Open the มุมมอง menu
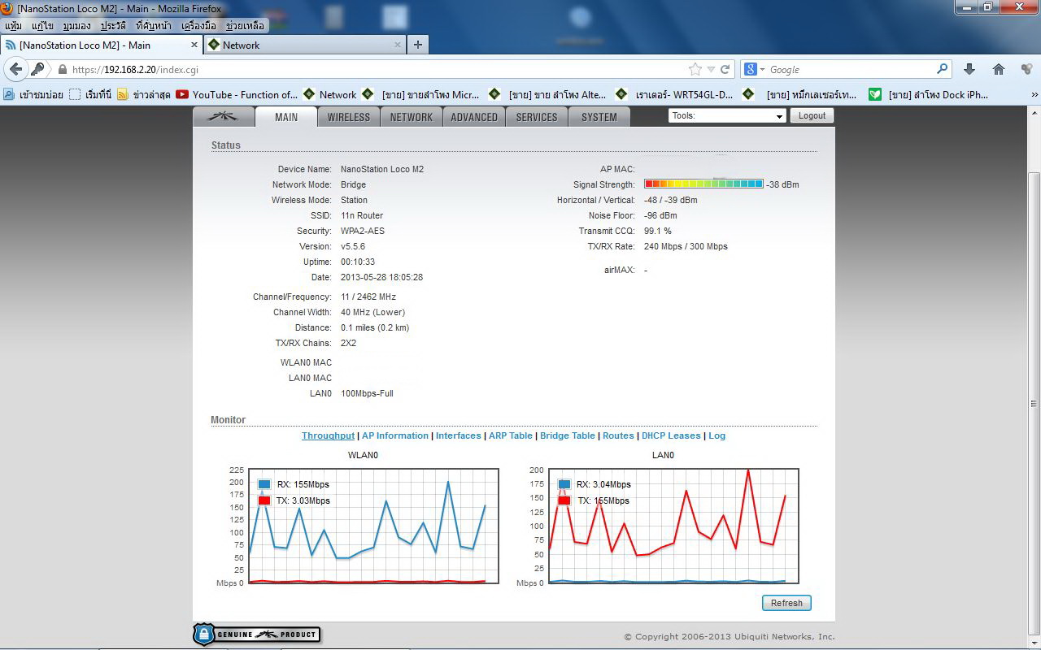This screenshot has width=1041, height=650. pos(77,26)
